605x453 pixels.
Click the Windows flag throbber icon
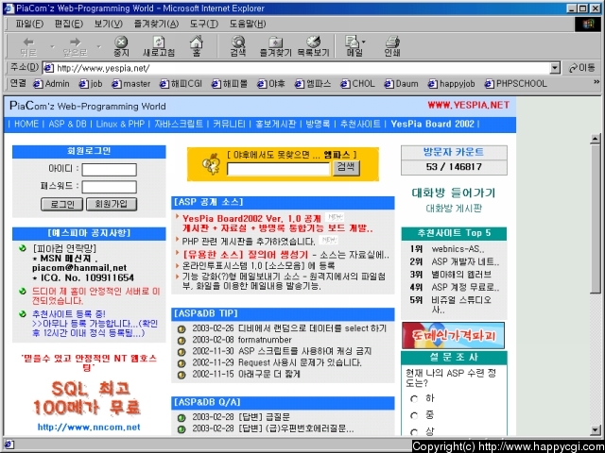(588, 25)
